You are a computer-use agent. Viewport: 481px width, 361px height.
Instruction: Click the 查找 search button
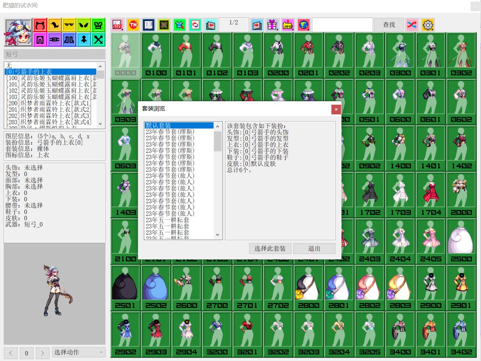[x=389, y=25]
